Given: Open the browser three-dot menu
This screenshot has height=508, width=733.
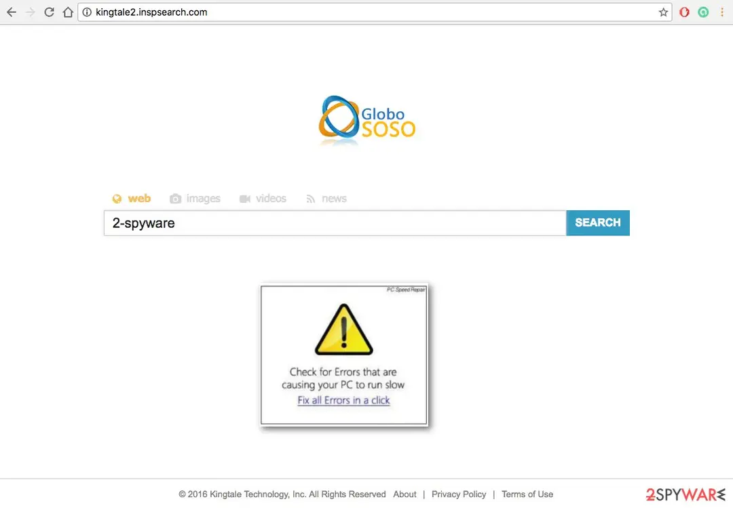Looking at the screenshot, I should coord(722,12).
